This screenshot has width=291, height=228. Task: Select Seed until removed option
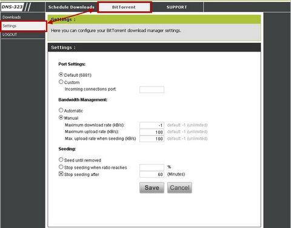[x=61, y=160]
